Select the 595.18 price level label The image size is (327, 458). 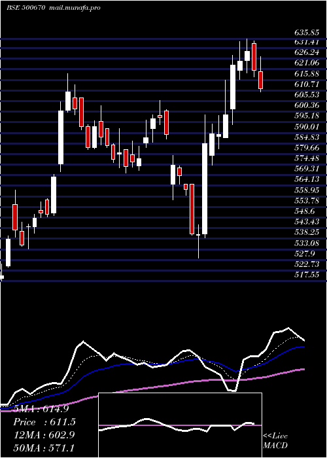coord(306,116)
